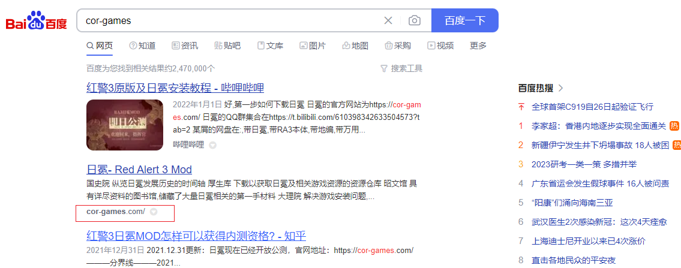Open the 百度热搜 heading
Image resolution: width=681 pixels, height=268 pixels.
coord(536,89)
